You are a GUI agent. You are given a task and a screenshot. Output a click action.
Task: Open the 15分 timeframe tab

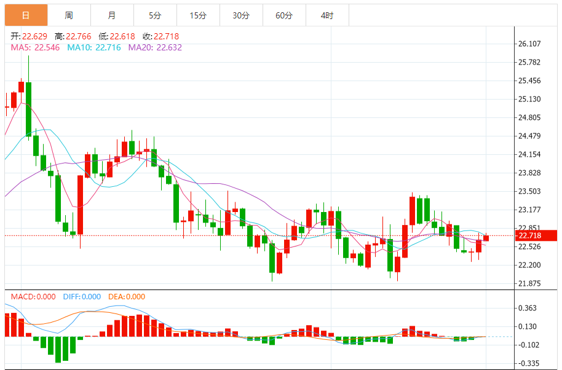pos(198,15)
